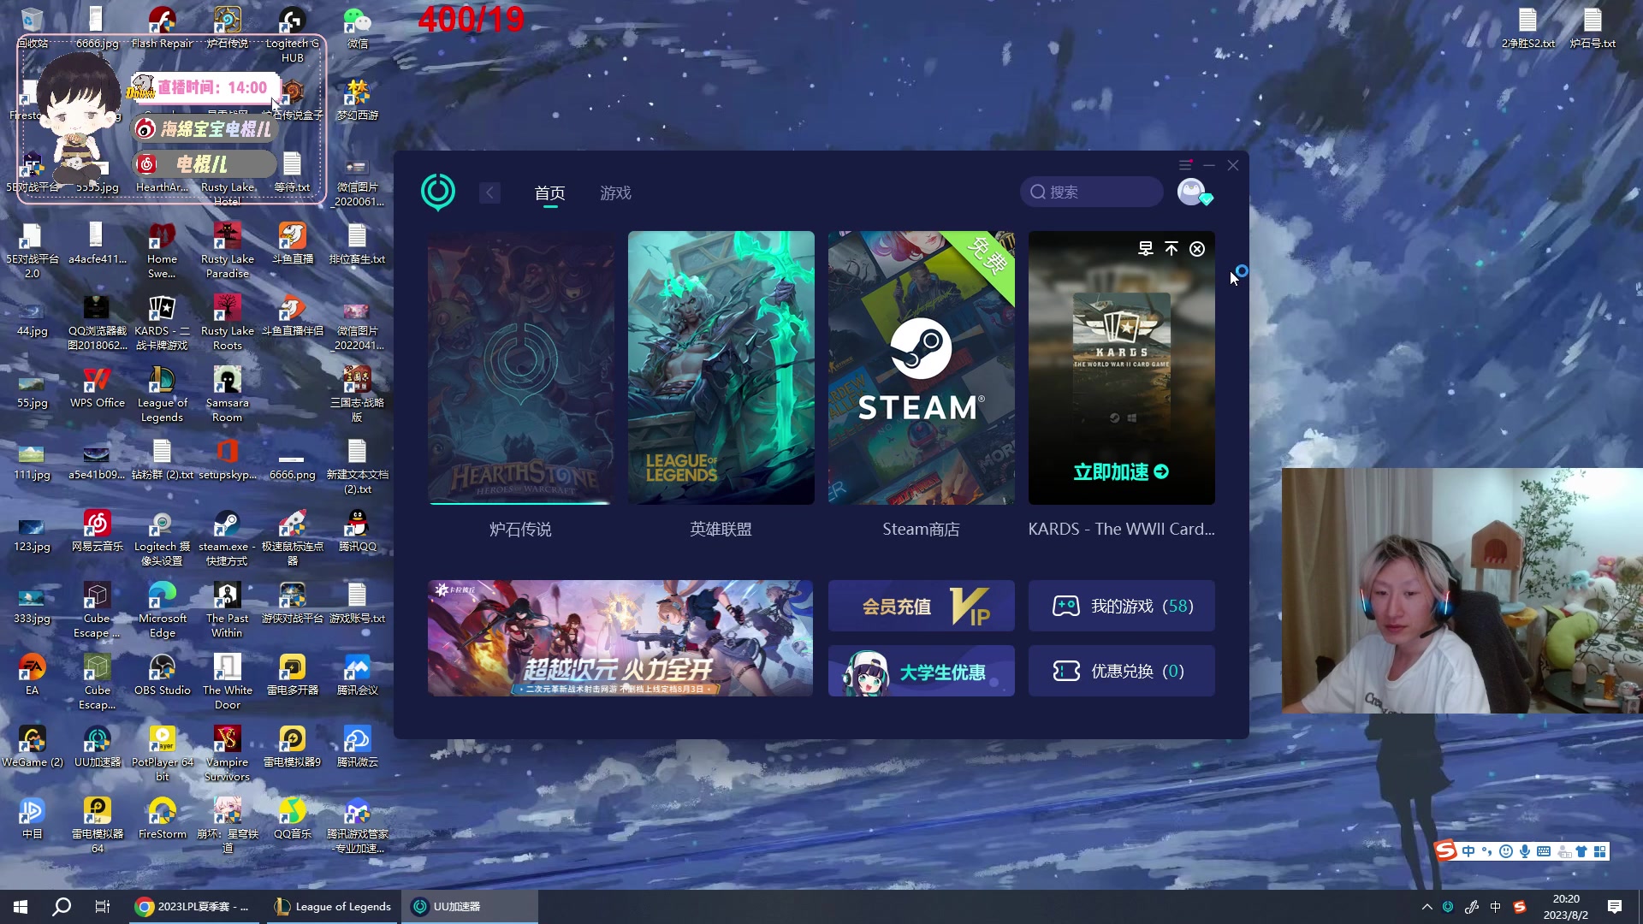Viewport: 1643px width, 924px height.
Task: Select the OBS Studio desktop icon
Action: 163,674
